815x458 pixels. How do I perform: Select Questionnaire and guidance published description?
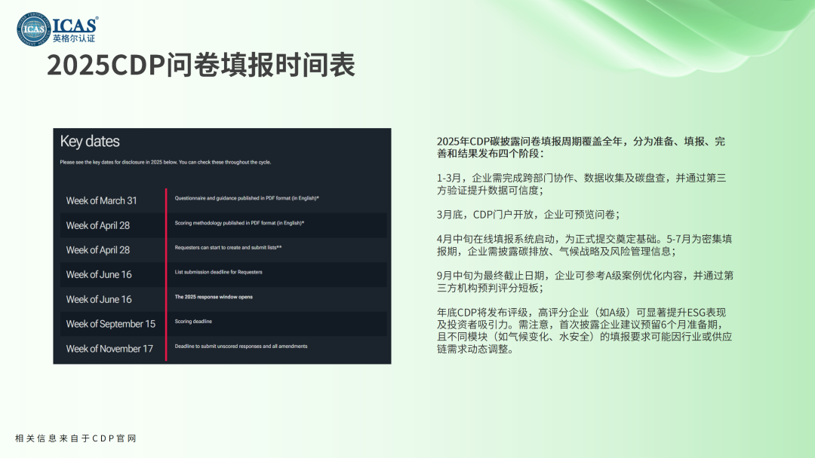click(x=247, y=198)
